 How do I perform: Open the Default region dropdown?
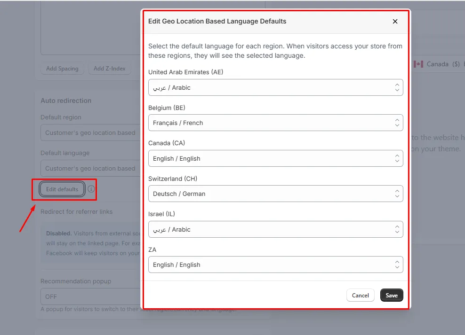[90, 132]
